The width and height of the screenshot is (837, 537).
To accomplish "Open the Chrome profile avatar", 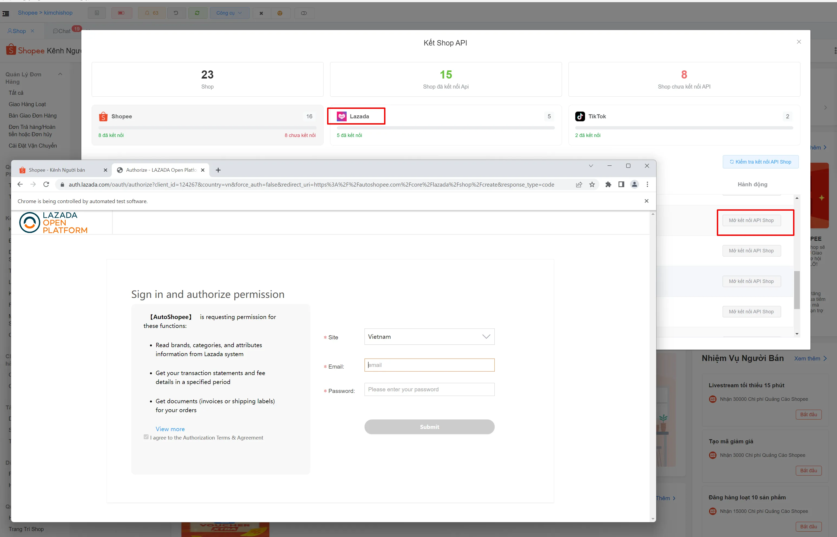I will [x=634, y=184].
